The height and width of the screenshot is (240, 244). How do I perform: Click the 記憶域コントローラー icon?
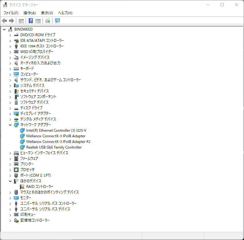pos(16,220)
